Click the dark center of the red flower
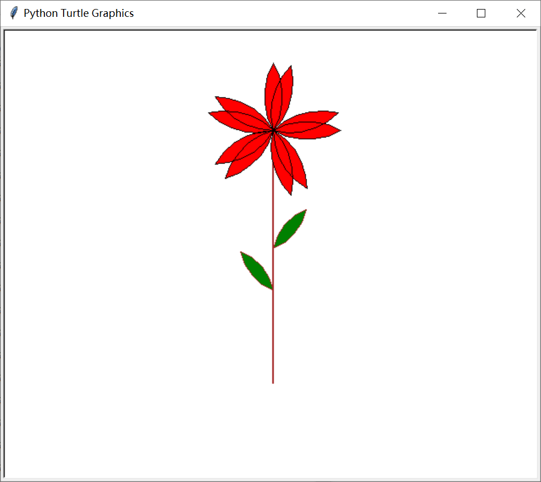 274,130
